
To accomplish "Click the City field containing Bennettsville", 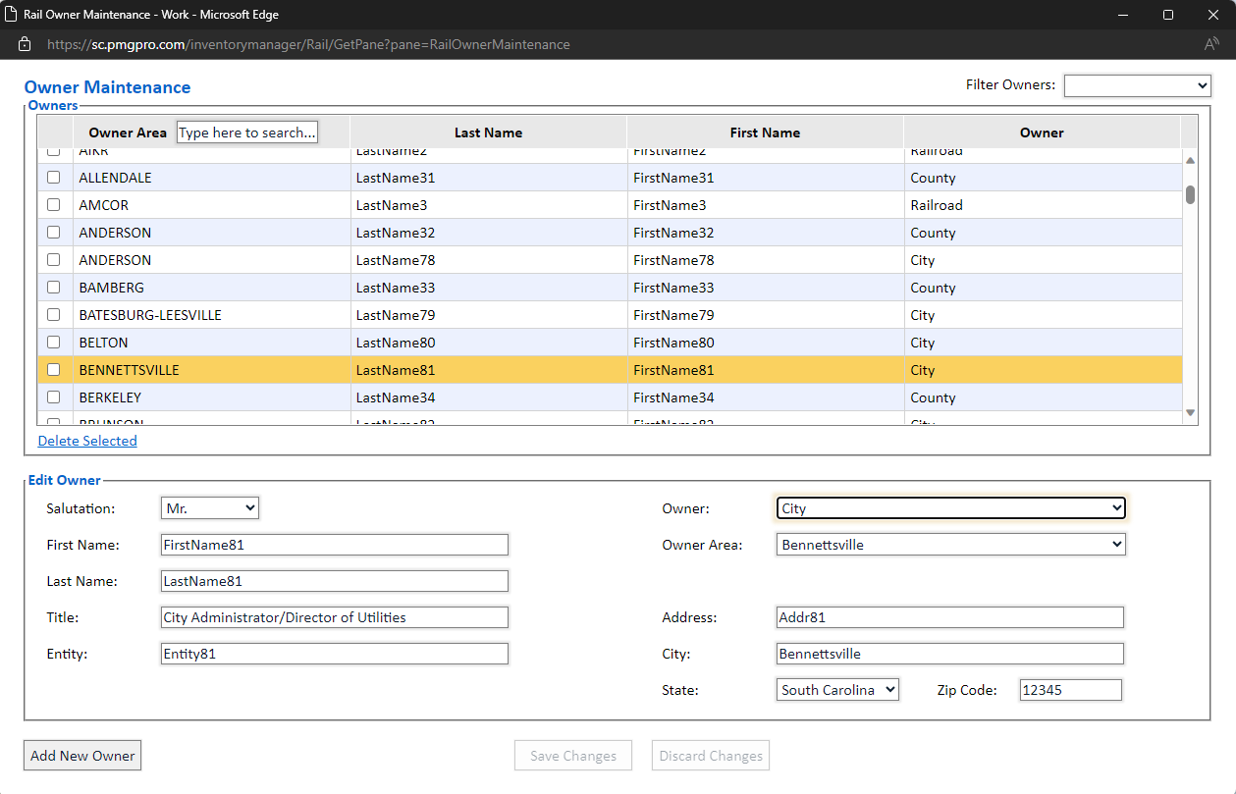I will point(950,654).
